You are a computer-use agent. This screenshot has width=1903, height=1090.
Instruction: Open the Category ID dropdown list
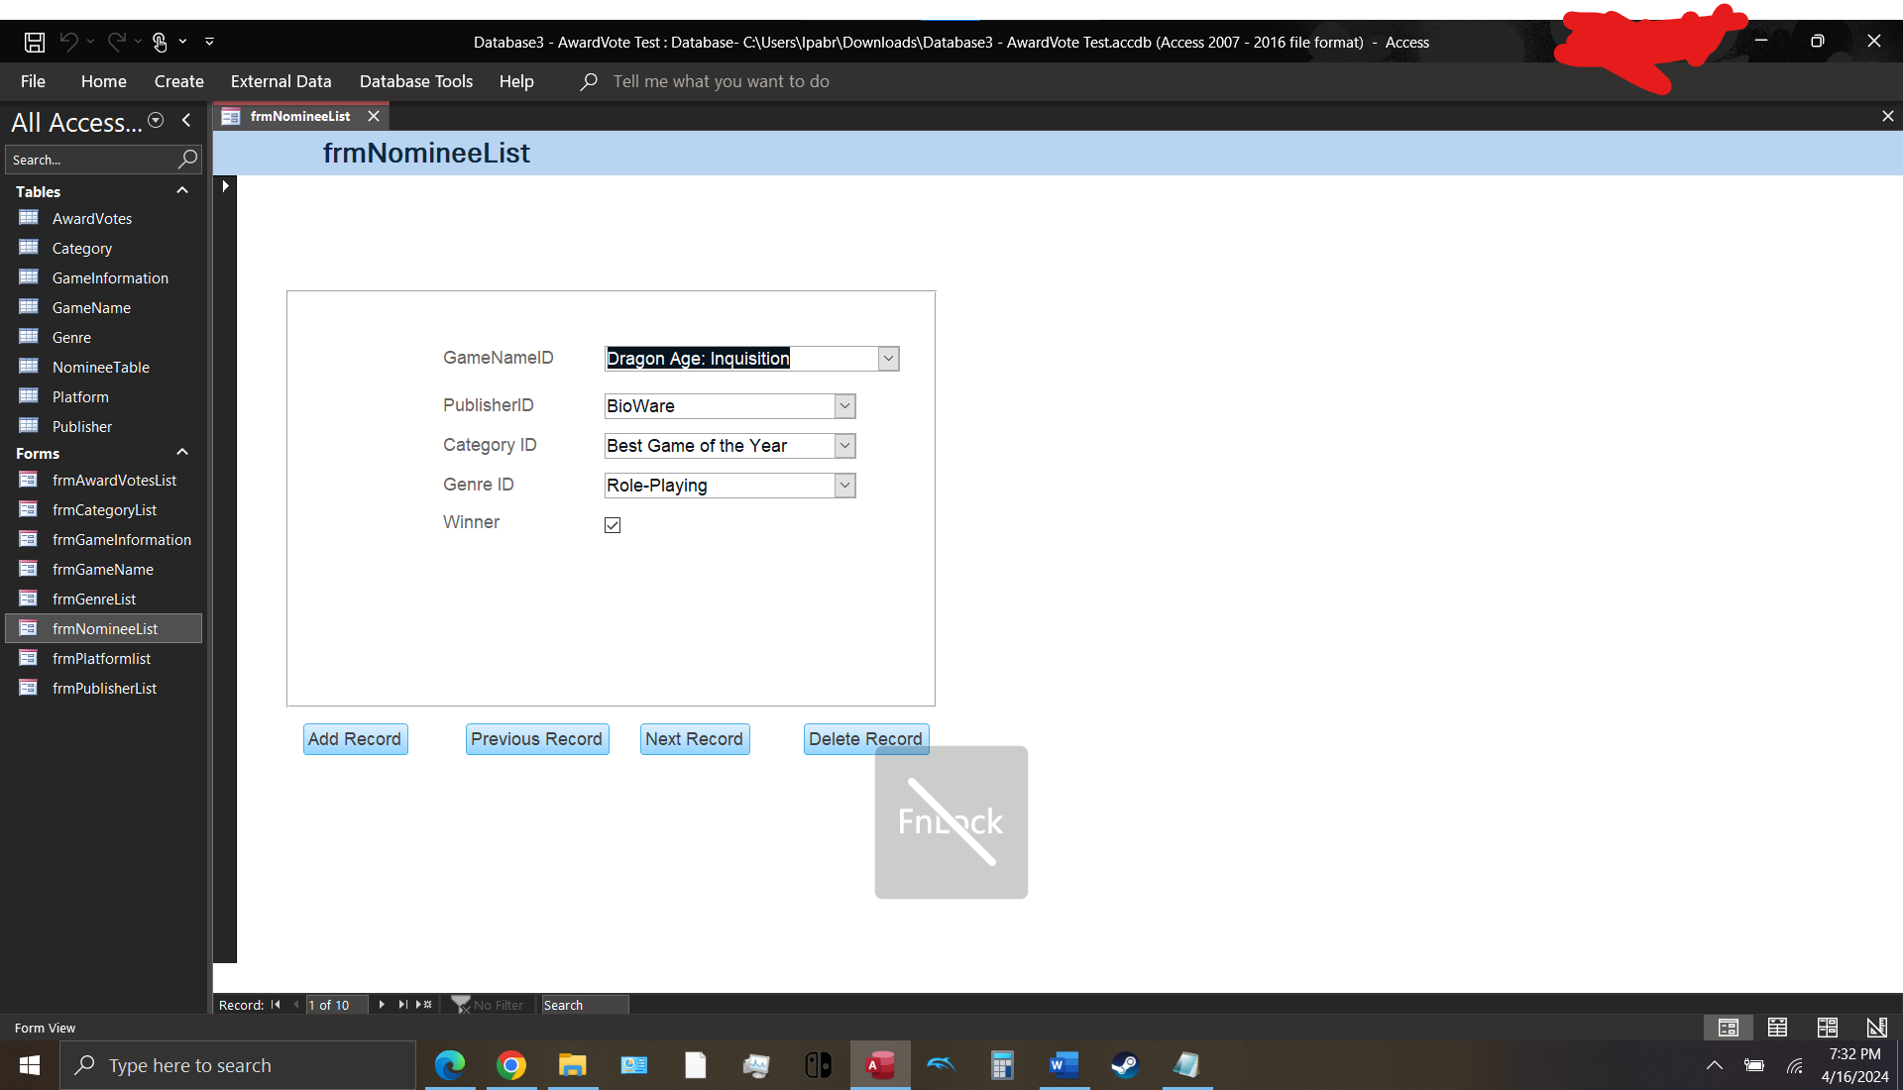844,446
